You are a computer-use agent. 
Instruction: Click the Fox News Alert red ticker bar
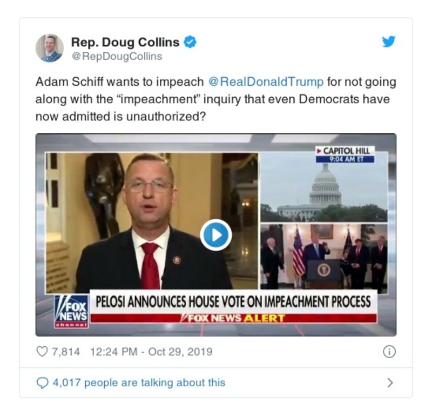coord(233,318)
